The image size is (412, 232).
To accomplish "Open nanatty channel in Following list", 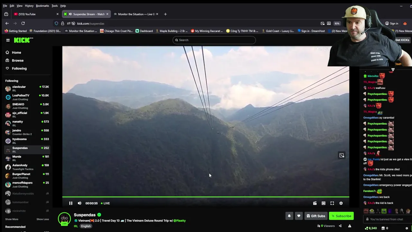I will (x=27, y=123).
